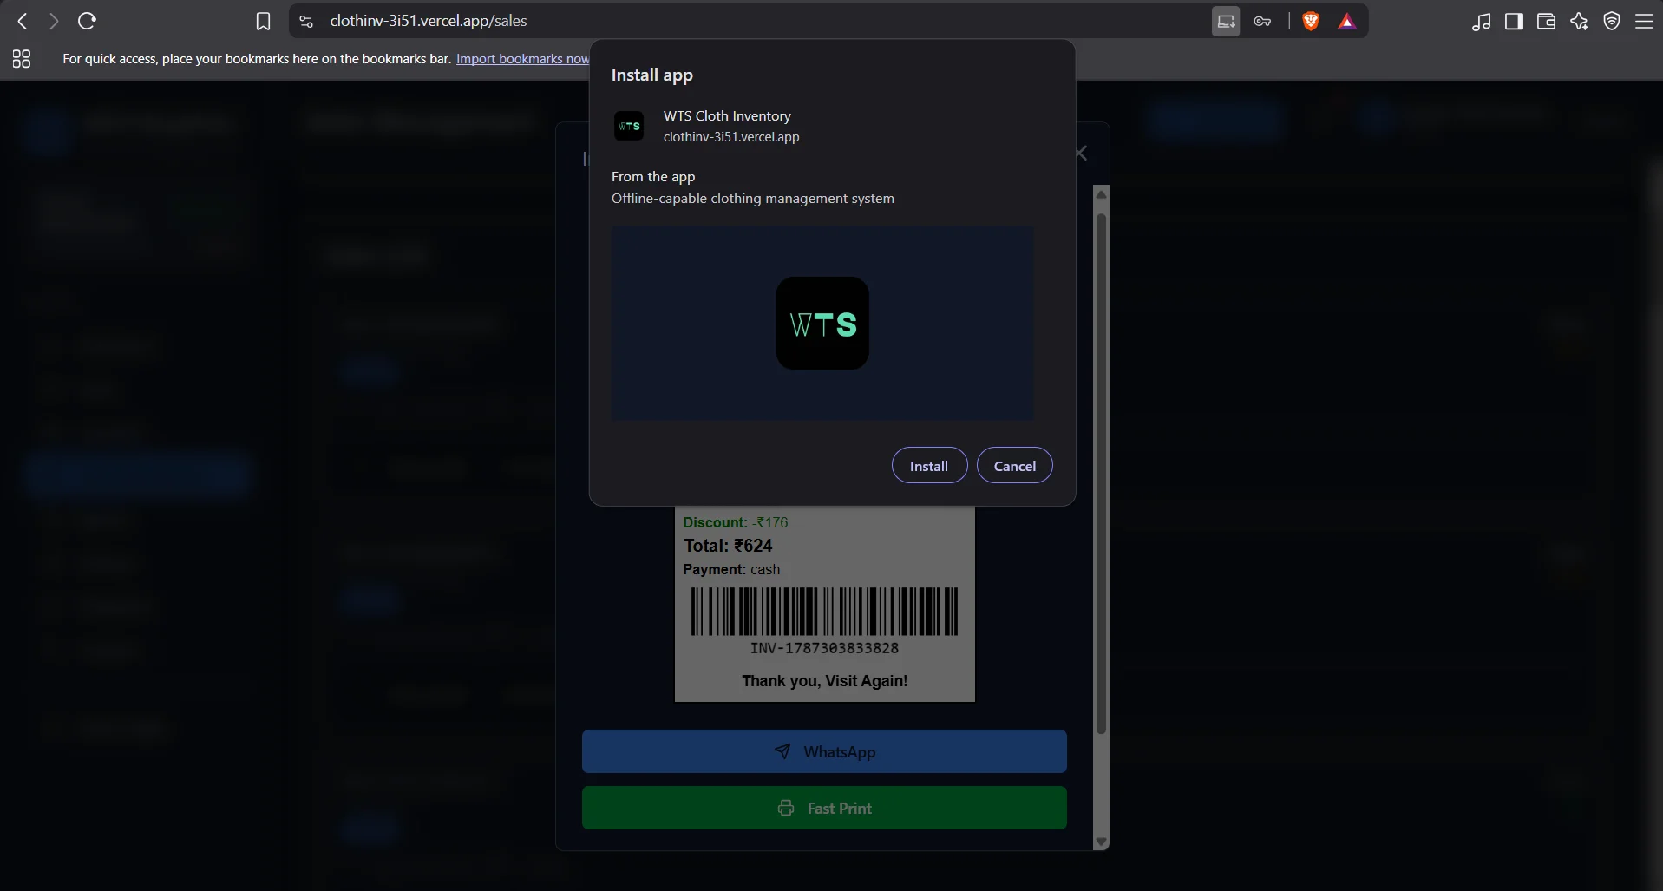
Task: Click the receipt modal vertical scrollbar thumb
Action: 1102,473
